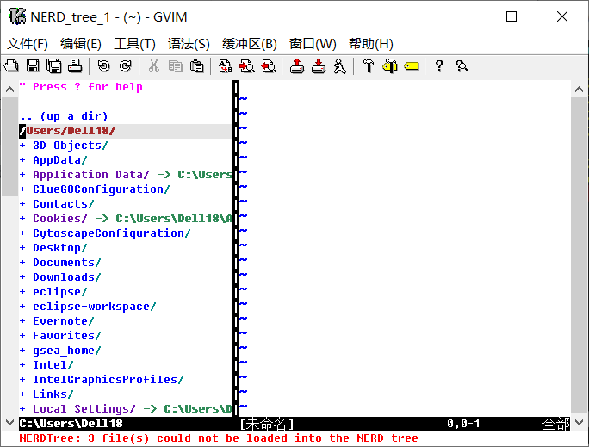Click the Save session icon
Viewport: 589px width, 447px height.
pyautogui.click(x=319, y=66)
